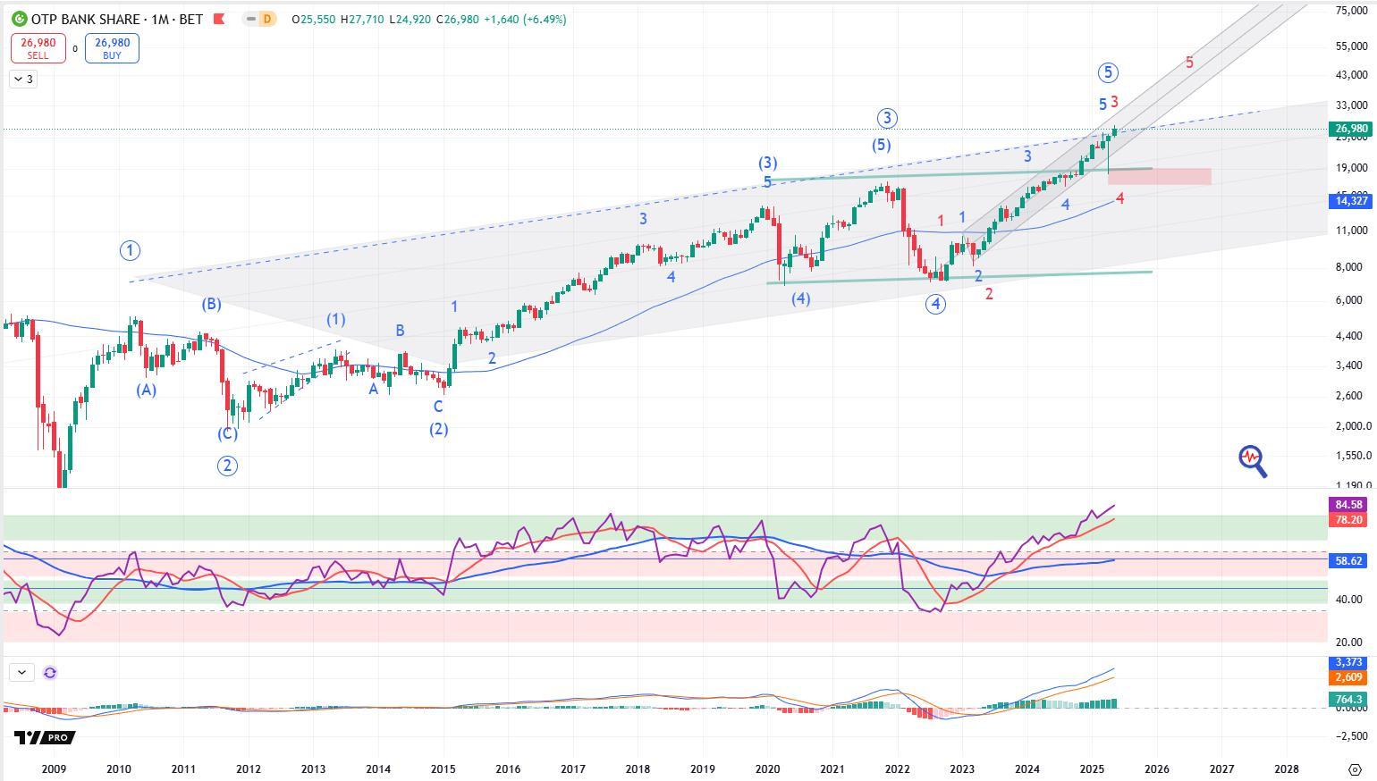Click the current price label 26,980 on the price axis
The height and width of the screenshot is (781, 1377).
[1351, 130]
